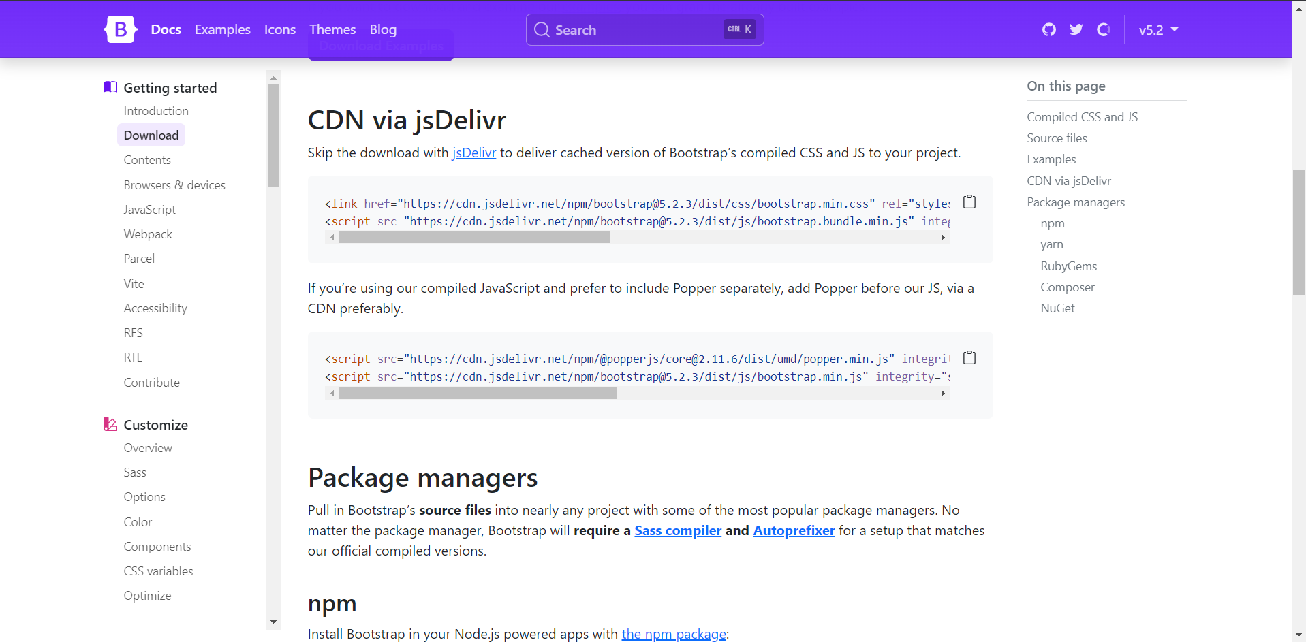This screenshot has width=1306, height=642.
Task: Click the Package managers heading
Action: [x=422, y=478]
